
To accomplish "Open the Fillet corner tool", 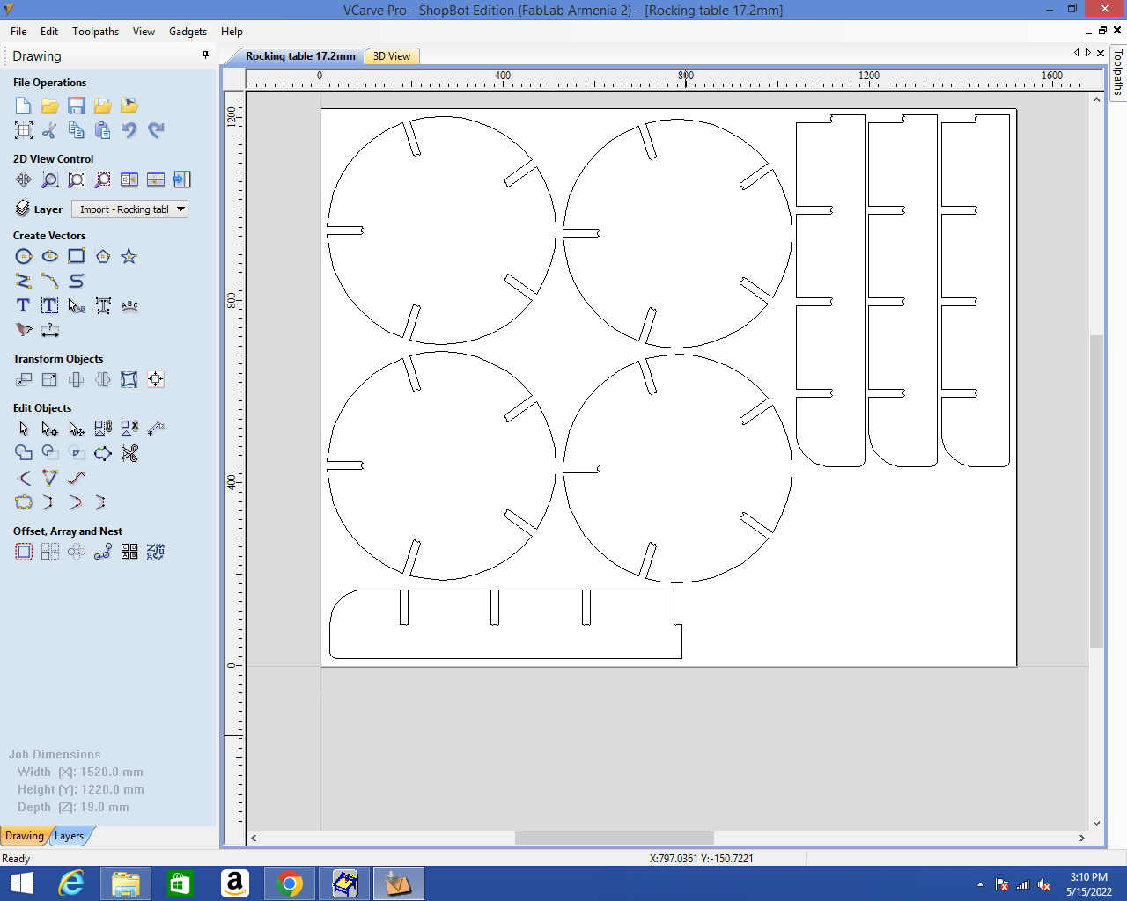I will 24,478.
